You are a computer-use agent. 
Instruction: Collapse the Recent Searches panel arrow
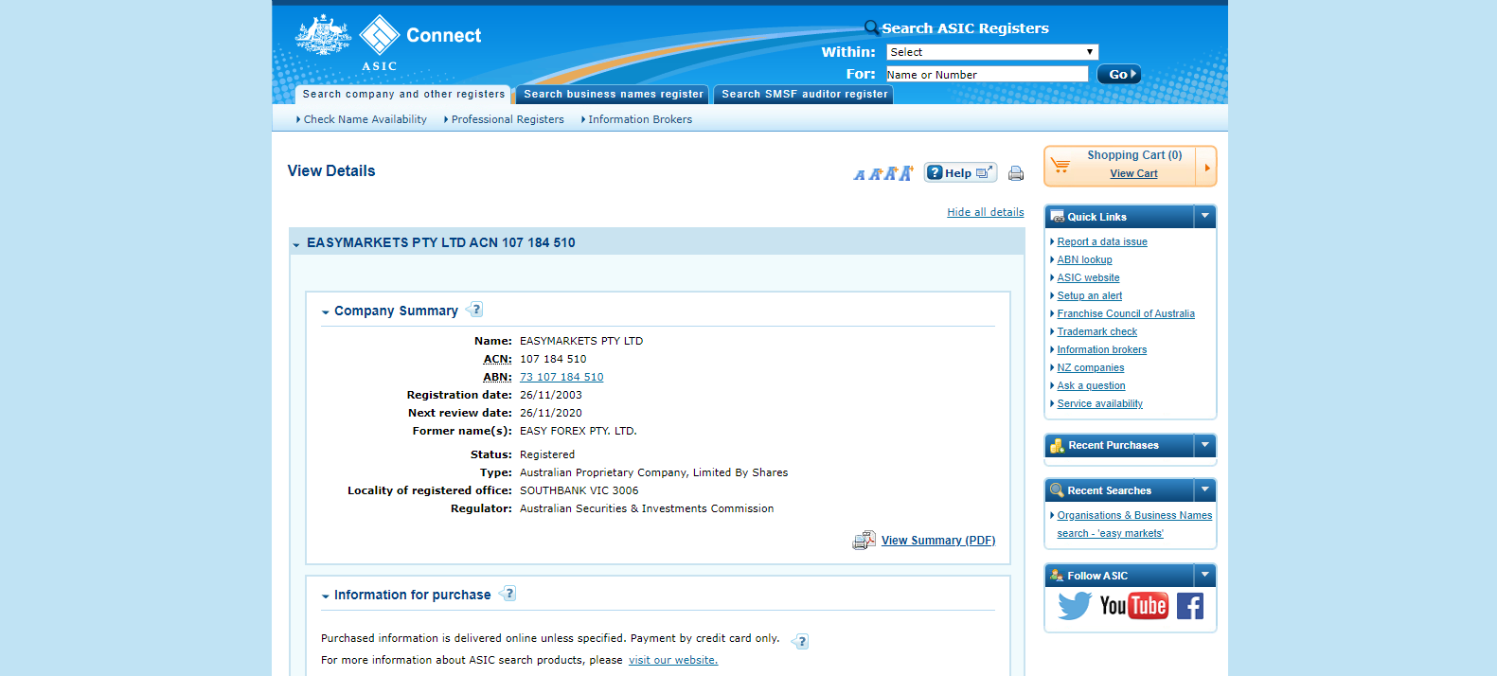point(1205,490)
